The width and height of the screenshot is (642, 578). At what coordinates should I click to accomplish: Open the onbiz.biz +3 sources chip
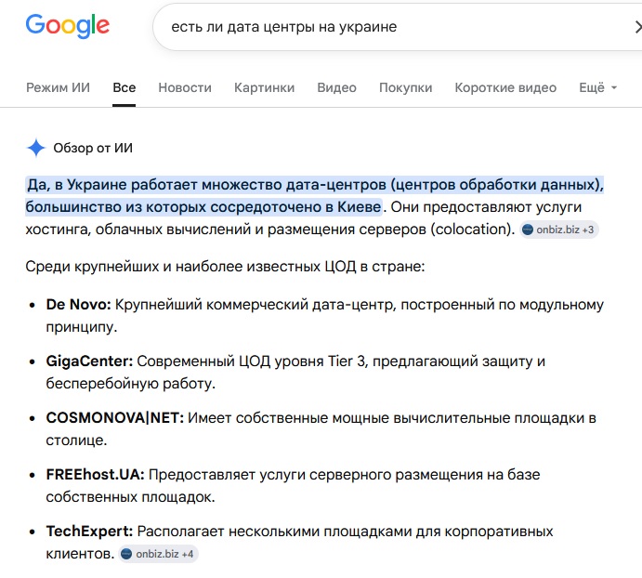[559, 230]
